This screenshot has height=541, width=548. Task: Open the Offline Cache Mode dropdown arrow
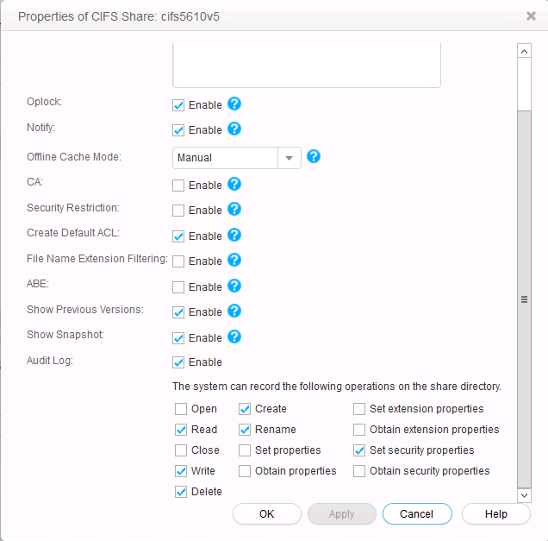coord(290,158)
